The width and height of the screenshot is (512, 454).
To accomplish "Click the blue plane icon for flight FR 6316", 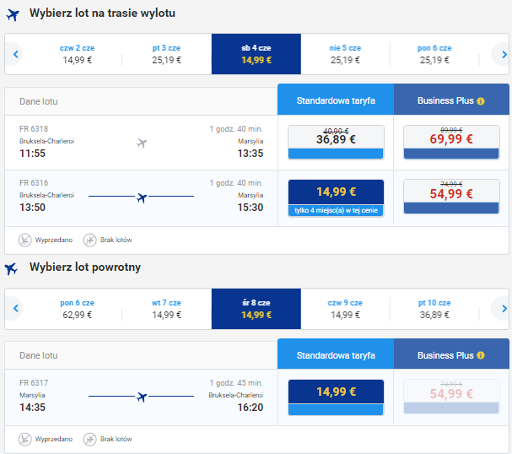I will tap(142, 197).
